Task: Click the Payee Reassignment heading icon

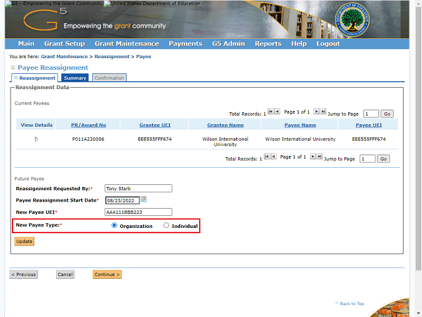Action: tap(13, 67)
